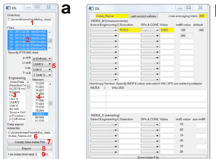
Task: Click the Files list scroll-down arrow
Action: (50, 48)
